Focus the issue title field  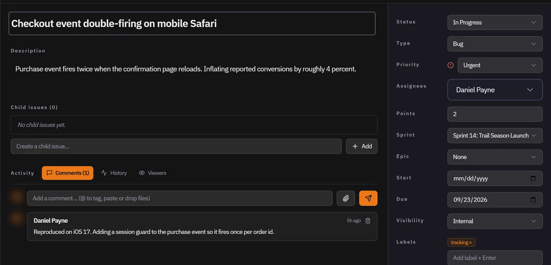coord(192,23)
